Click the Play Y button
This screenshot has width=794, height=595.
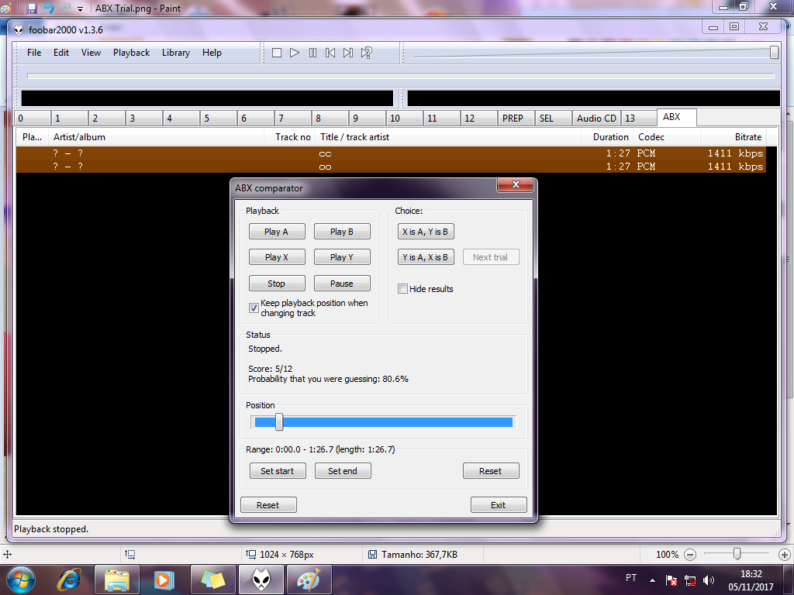(342, 257)
